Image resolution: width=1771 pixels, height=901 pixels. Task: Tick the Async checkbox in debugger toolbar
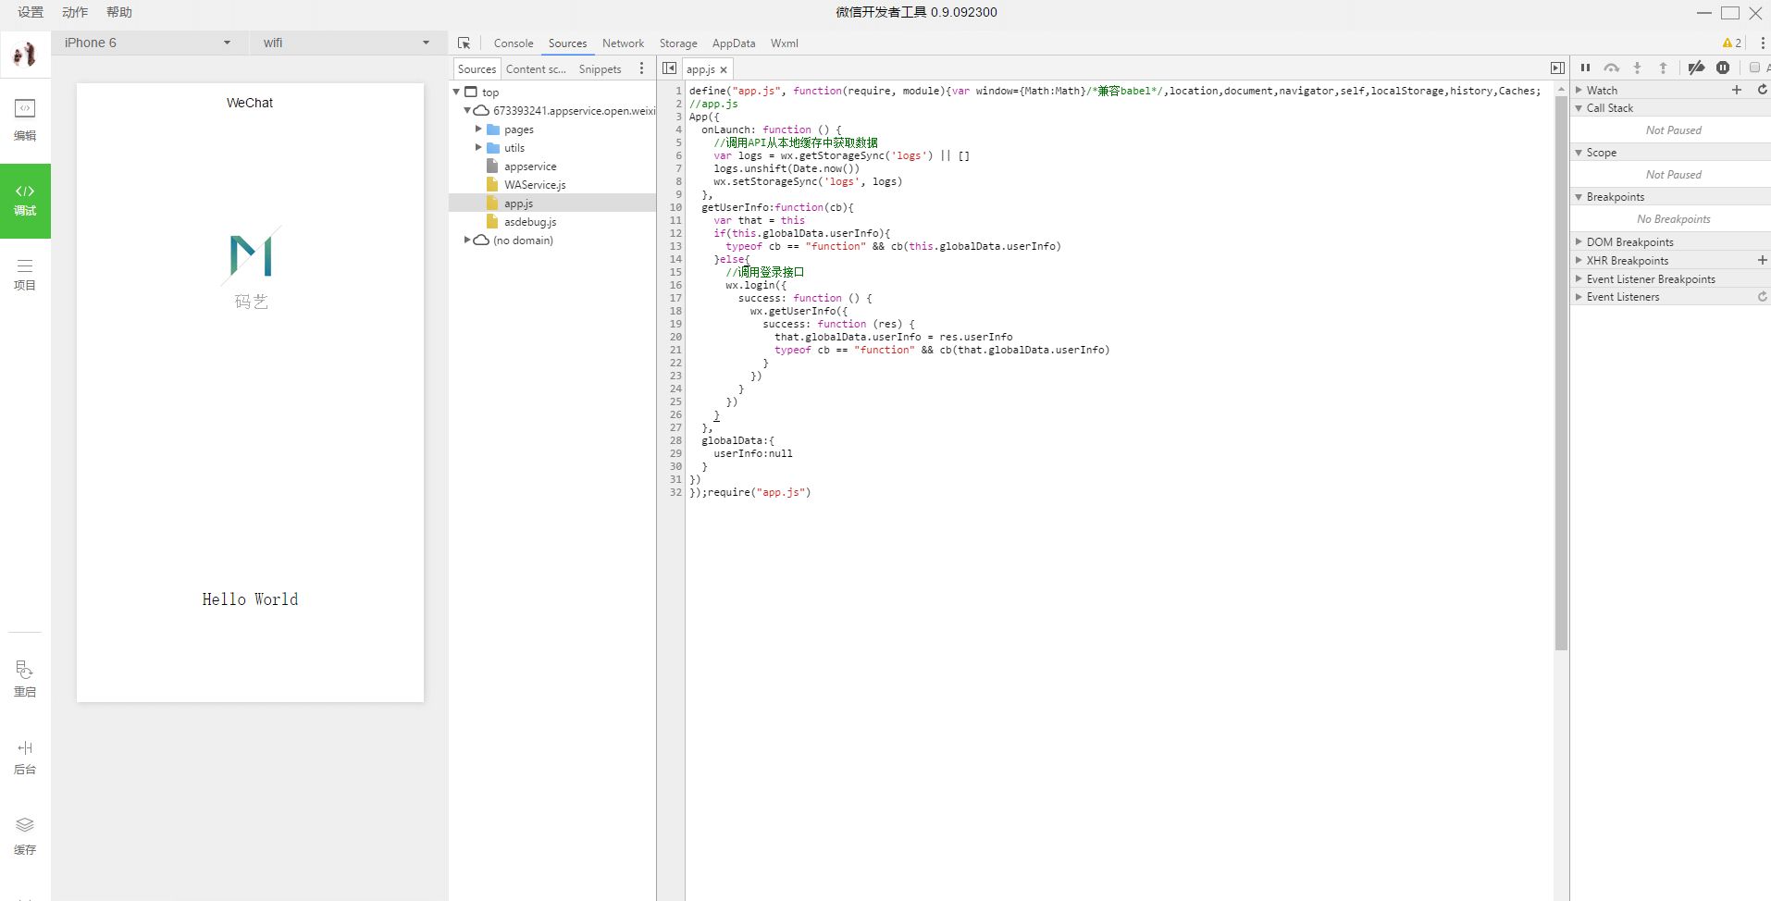pyautogui.click(x=1754, y=68)
